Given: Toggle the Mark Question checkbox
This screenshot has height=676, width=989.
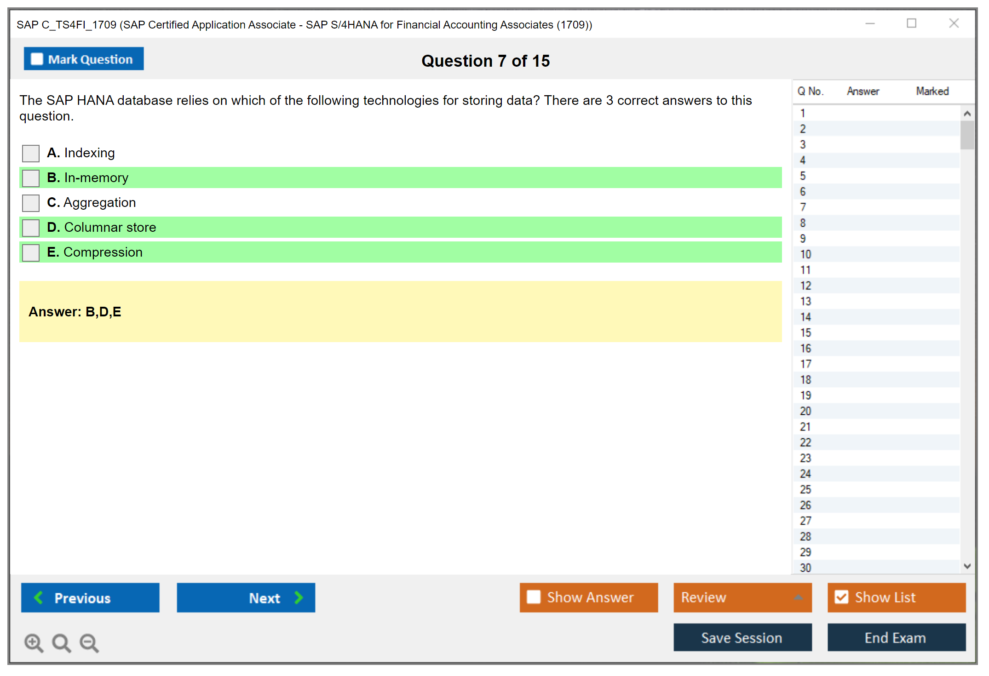Looking at the screenshot, I should (37, 59).
